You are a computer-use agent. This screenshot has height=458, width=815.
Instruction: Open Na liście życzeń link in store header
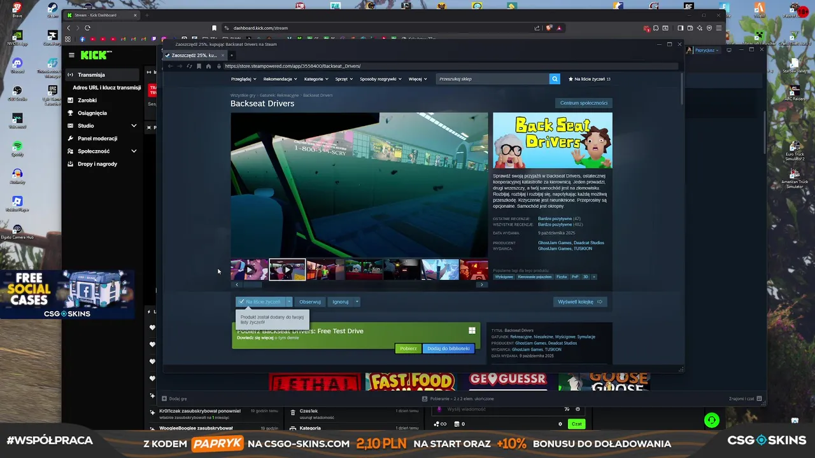pos(589,79)
